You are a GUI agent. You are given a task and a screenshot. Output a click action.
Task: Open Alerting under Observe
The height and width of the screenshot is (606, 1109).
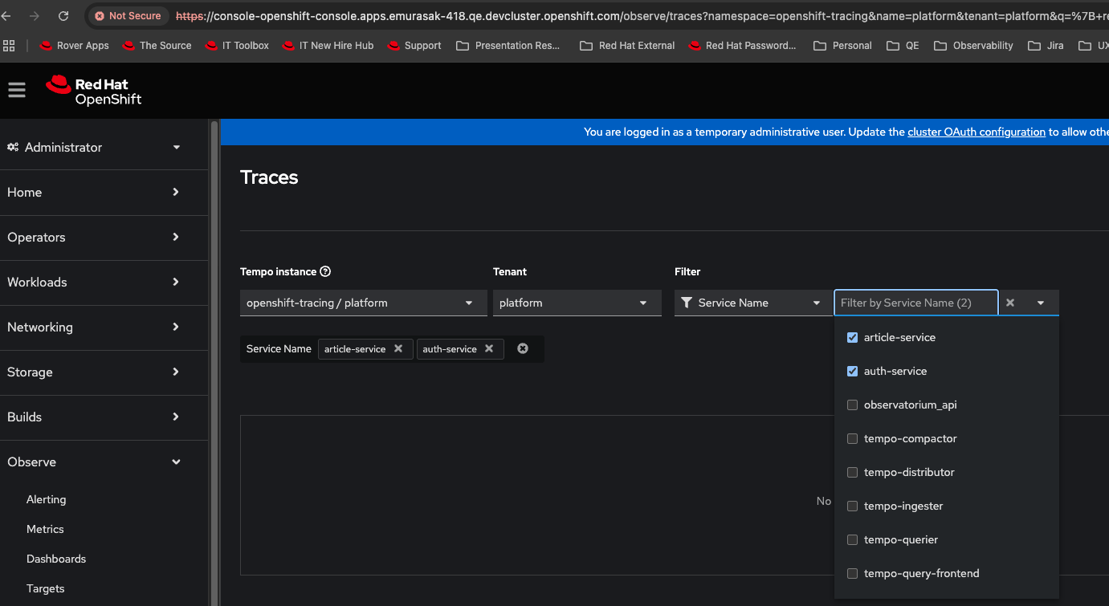click(47, 499)
